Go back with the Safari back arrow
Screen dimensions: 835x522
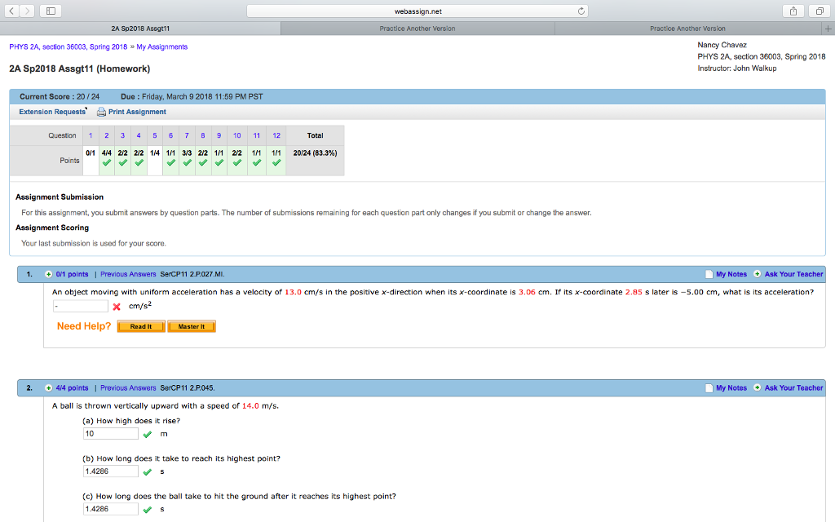click(x=11, y=11)
